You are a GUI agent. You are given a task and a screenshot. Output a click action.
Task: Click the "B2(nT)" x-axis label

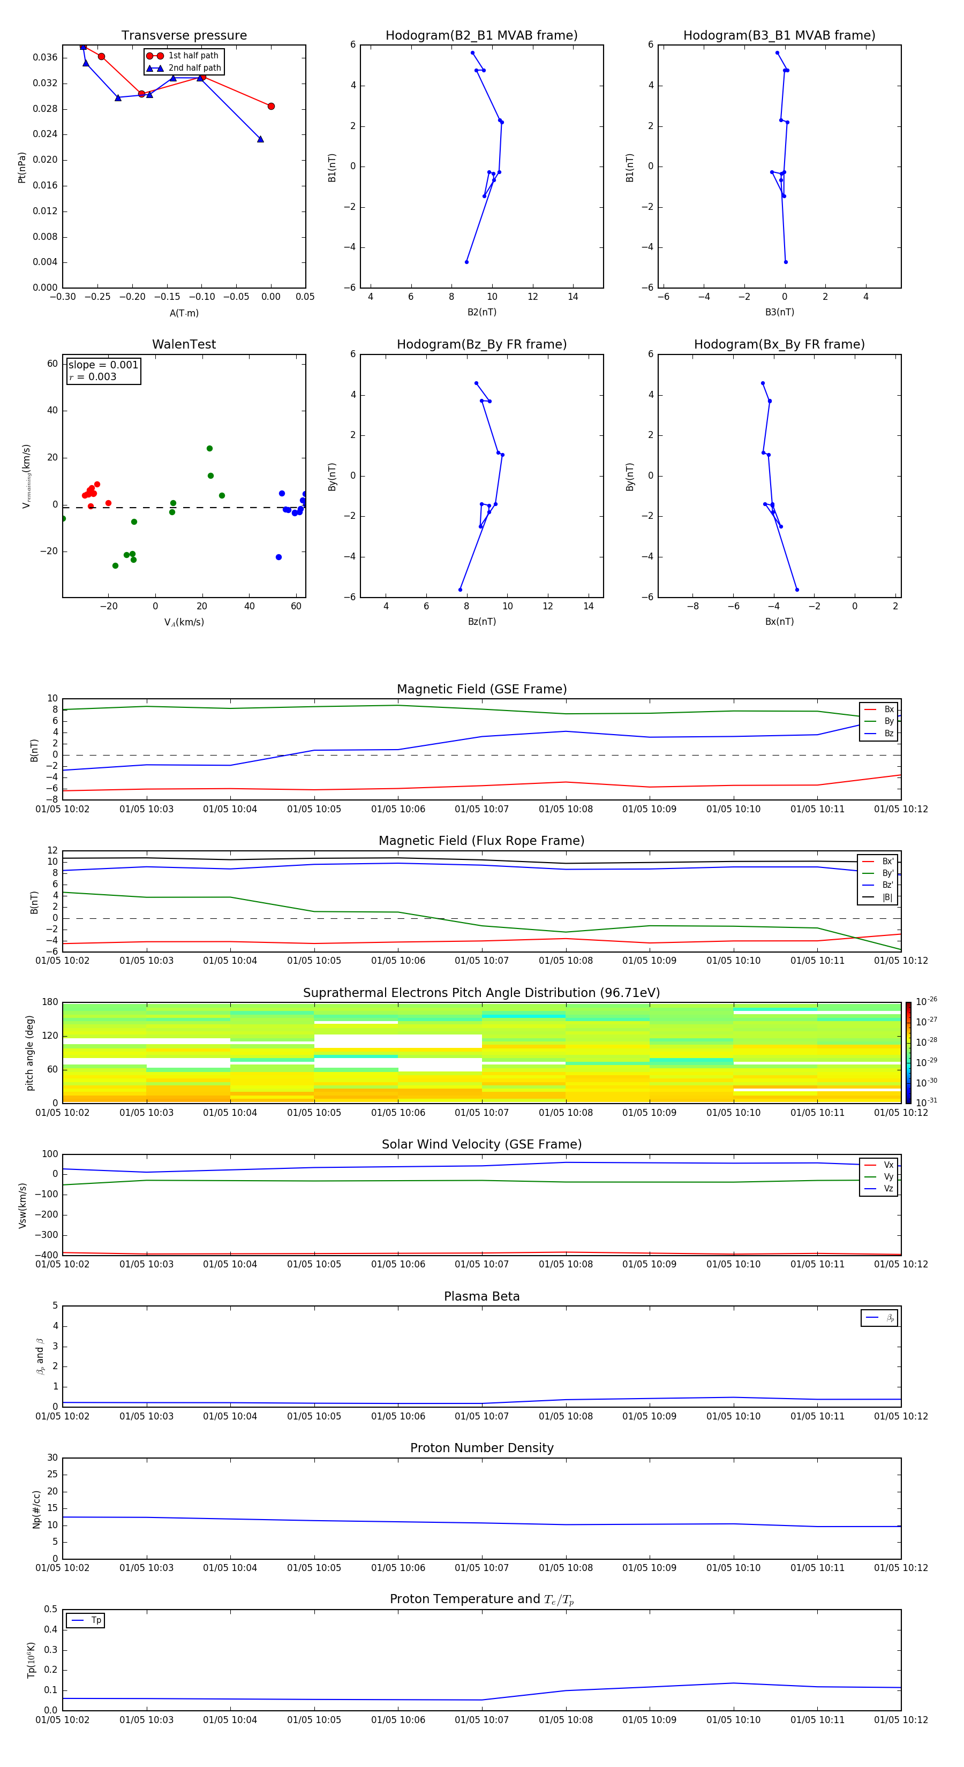[x=481, y=312]
